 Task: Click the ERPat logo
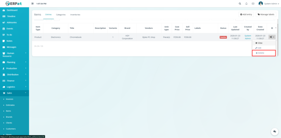[14, 4]
